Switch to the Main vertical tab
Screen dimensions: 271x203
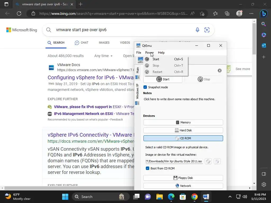[137, 73]
